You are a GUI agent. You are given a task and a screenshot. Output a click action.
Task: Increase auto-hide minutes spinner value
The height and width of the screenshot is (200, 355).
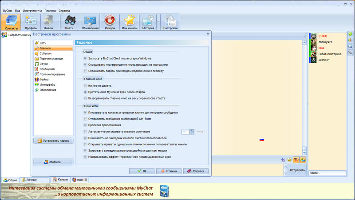(x=192, y=130)
